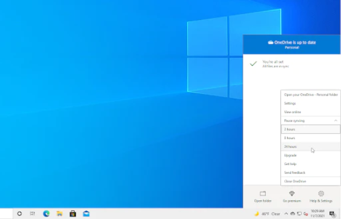Select Close OneDrive from the menu

click(311, 181)
